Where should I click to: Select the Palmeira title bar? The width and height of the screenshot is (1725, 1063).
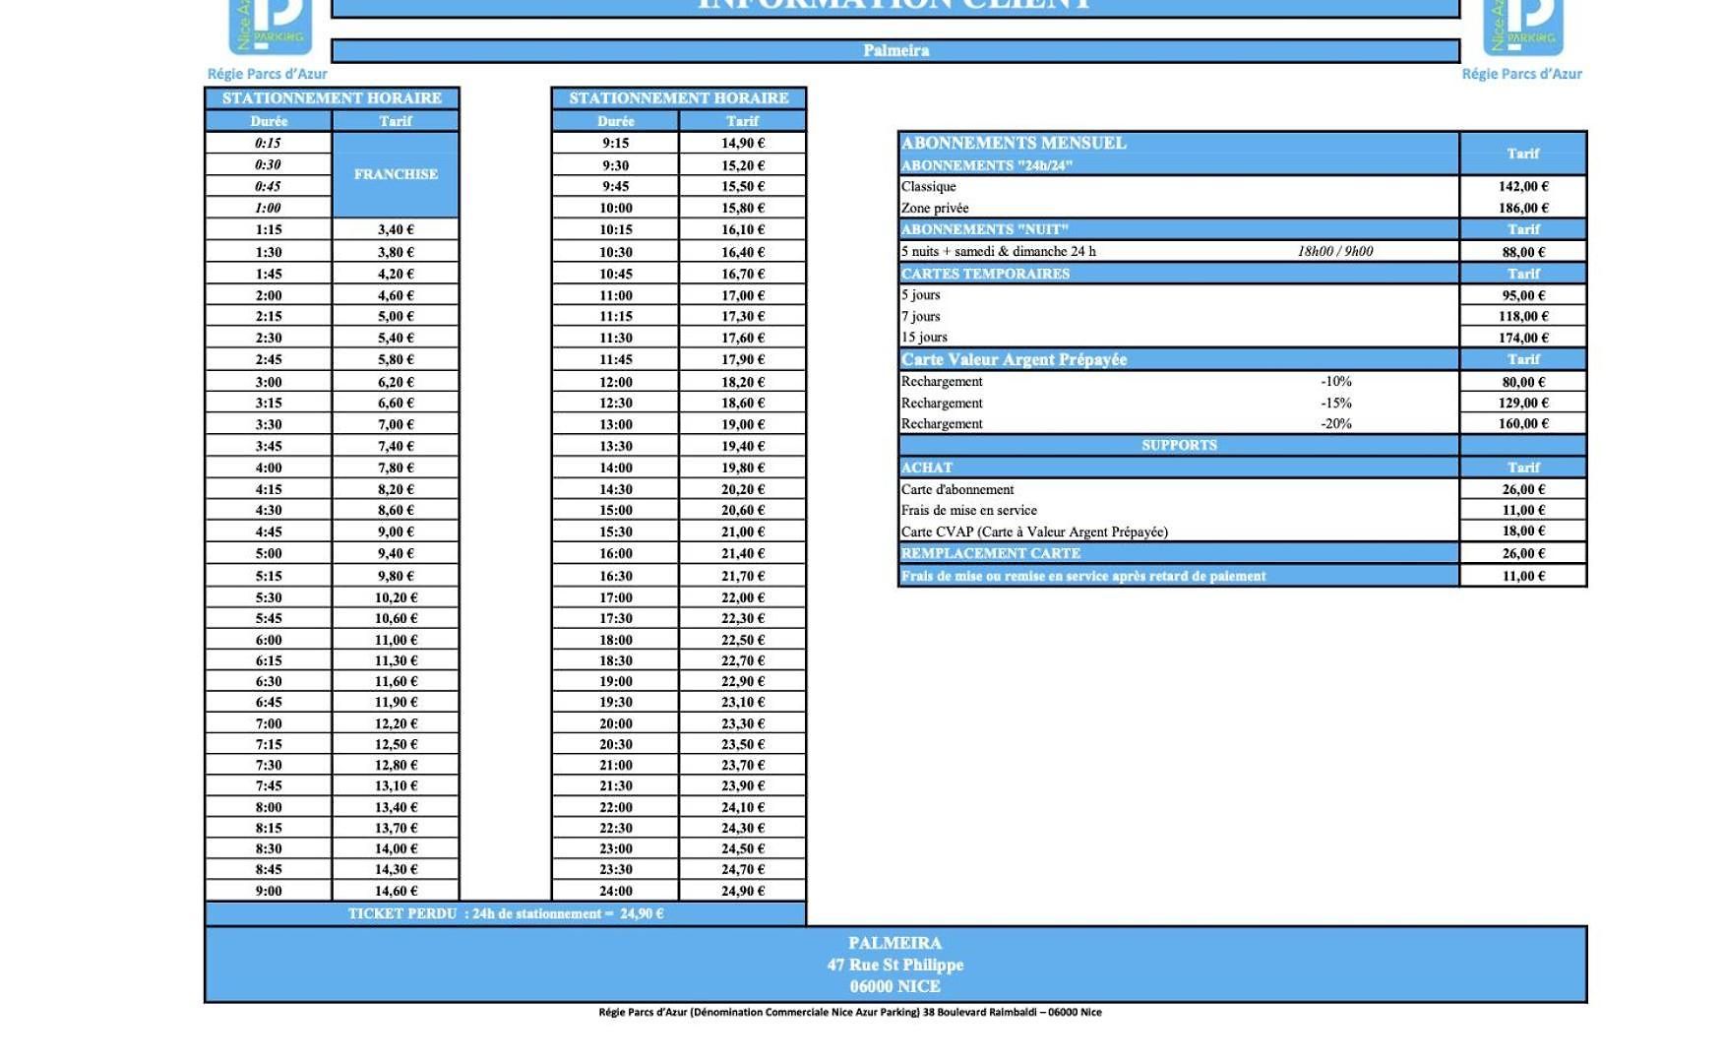tap(895, 51)
